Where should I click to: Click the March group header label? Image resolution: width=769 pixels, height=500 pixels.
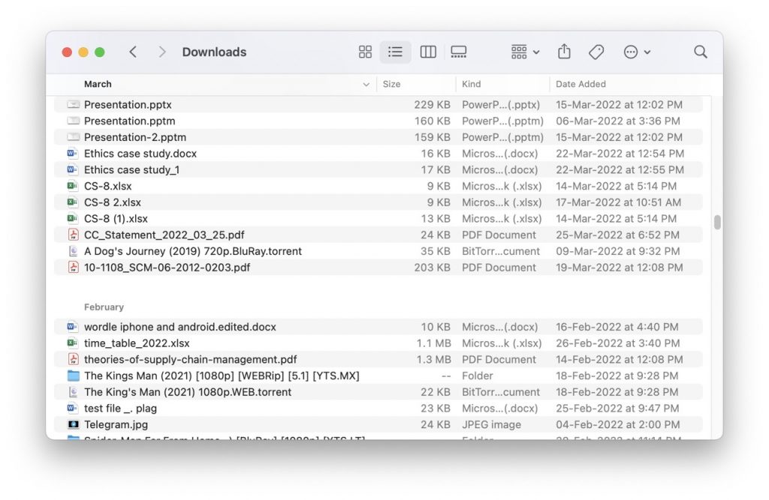(98, 84)
